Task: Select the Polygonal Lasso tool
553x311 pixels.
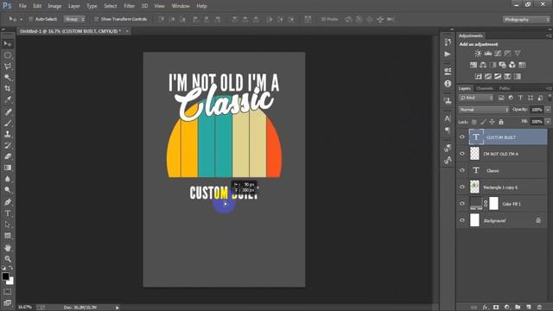Action: (x=8, y=67)
